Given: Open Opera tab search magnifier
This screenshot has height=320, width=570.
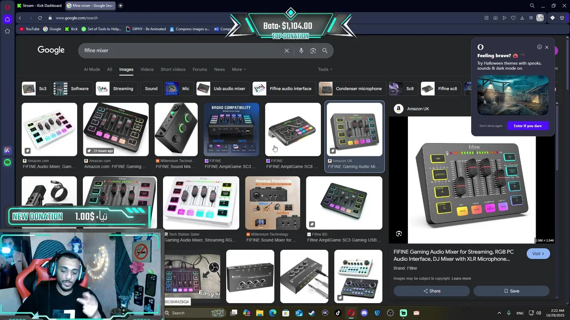Looking at the screenshot, I should pyautogui.click(x=532, y=6).
